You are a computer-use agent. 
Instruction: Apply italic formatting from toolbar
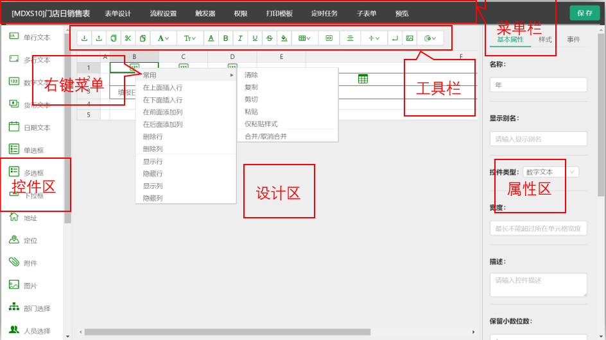click(x=240, y=38)
